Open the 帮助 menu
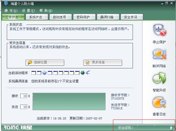The width and height of the screenshot is (176, 131). click(46, 11)
